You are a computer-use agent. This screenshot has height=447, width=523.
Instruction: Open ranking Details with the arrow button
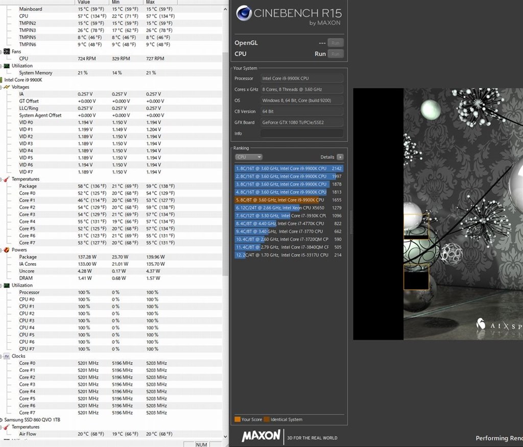(x=340, y=157)
